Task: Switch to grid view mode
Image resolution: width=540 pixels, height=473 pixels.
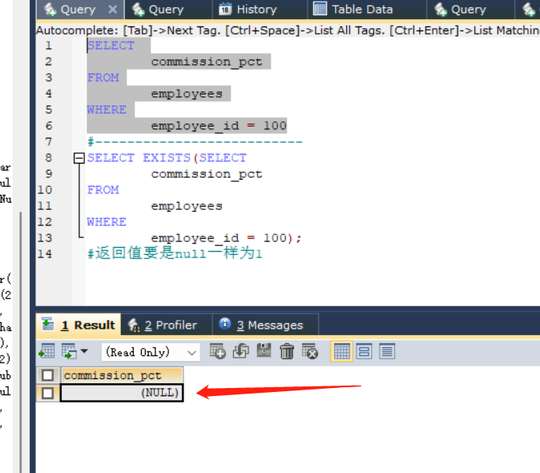Action: [341, 352]
